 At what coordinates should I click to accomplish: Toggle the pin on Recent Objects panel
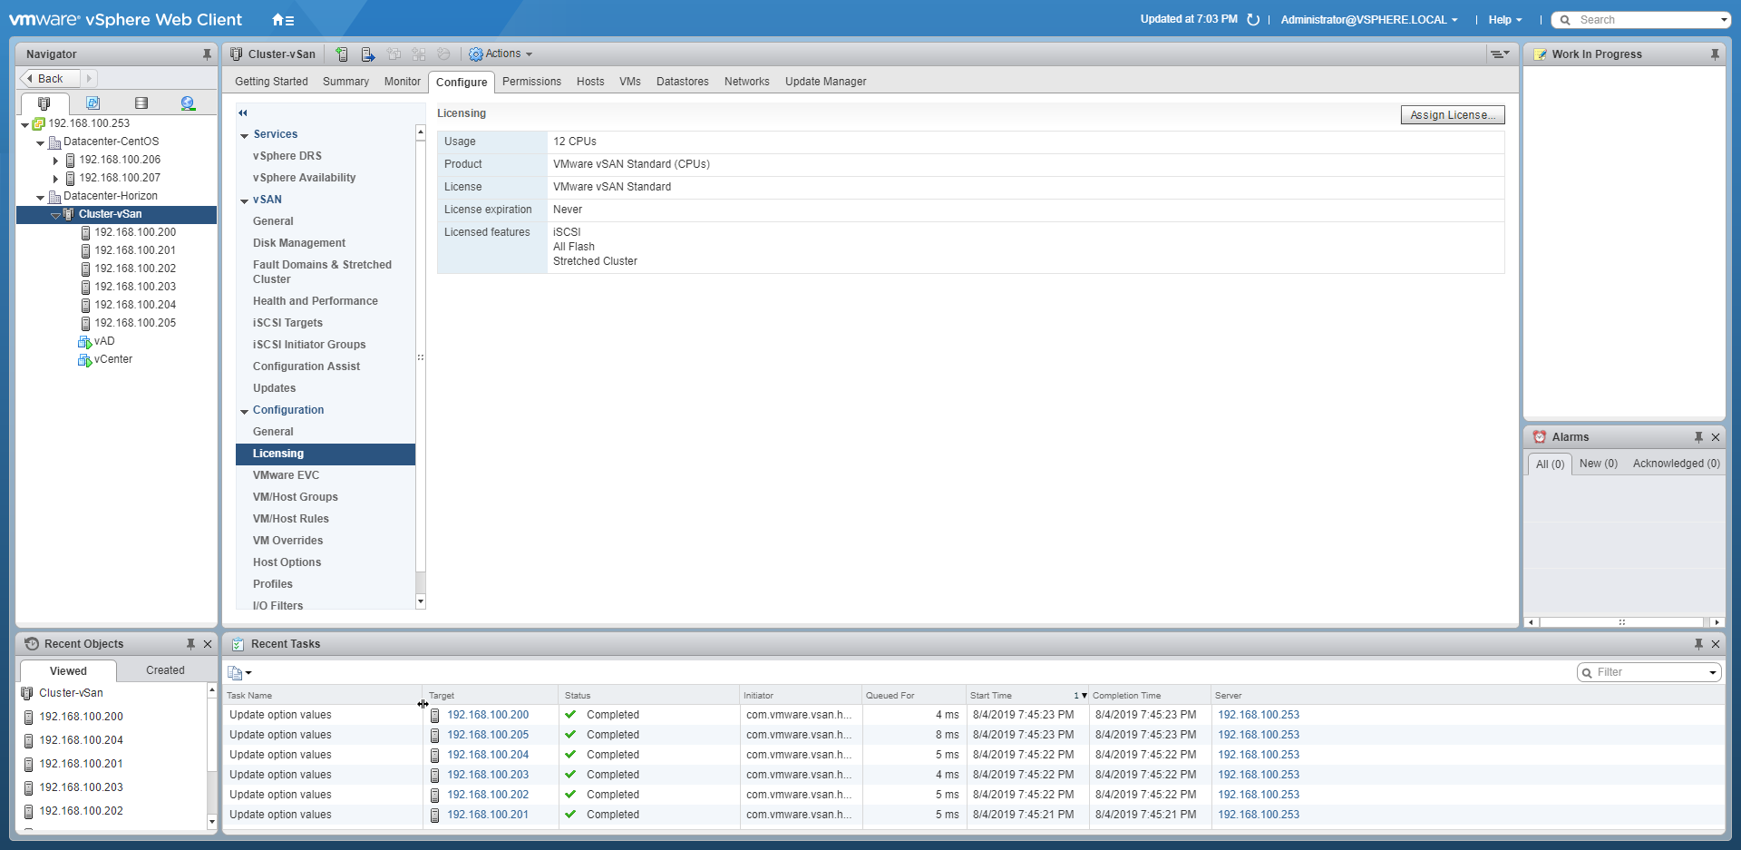190,644
